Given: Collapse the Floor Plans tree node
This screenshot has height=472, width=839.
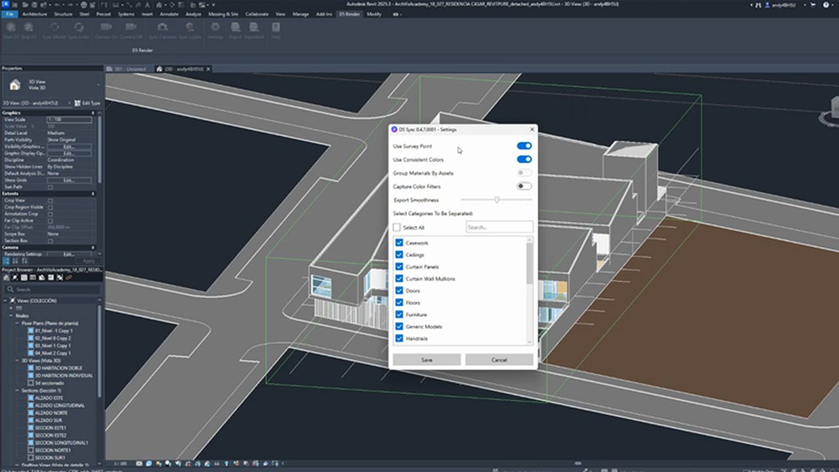Looking at the screenshot, I should 18,323.
